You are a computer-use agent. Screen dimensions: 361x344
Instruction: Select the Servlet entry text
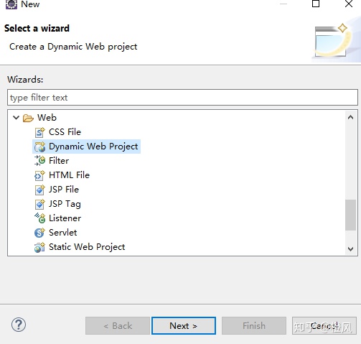click(x=63, y=233)
